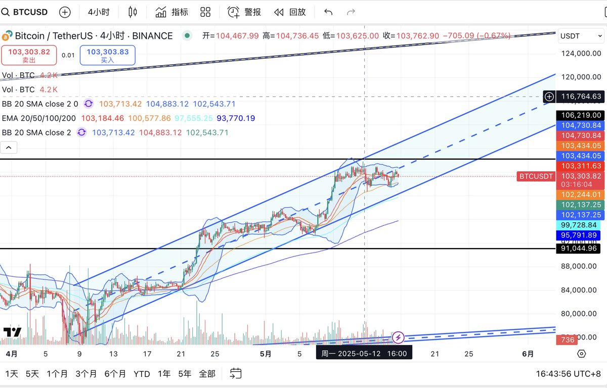
Task: Click the 91,044.96 horizontal line price label
Action: tap(579, 248)
